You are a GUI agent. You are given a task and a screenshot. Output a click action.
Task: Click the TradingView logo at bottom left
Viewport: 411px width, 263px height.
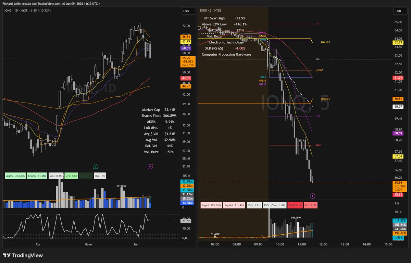coord(23,255)
